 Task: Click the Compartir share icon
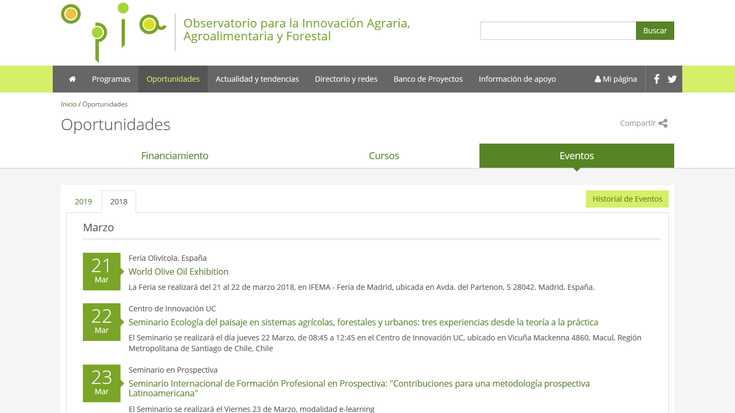663,123
